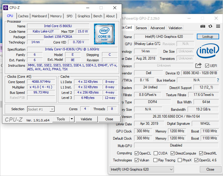Open the Bench tab

(98, 16)
